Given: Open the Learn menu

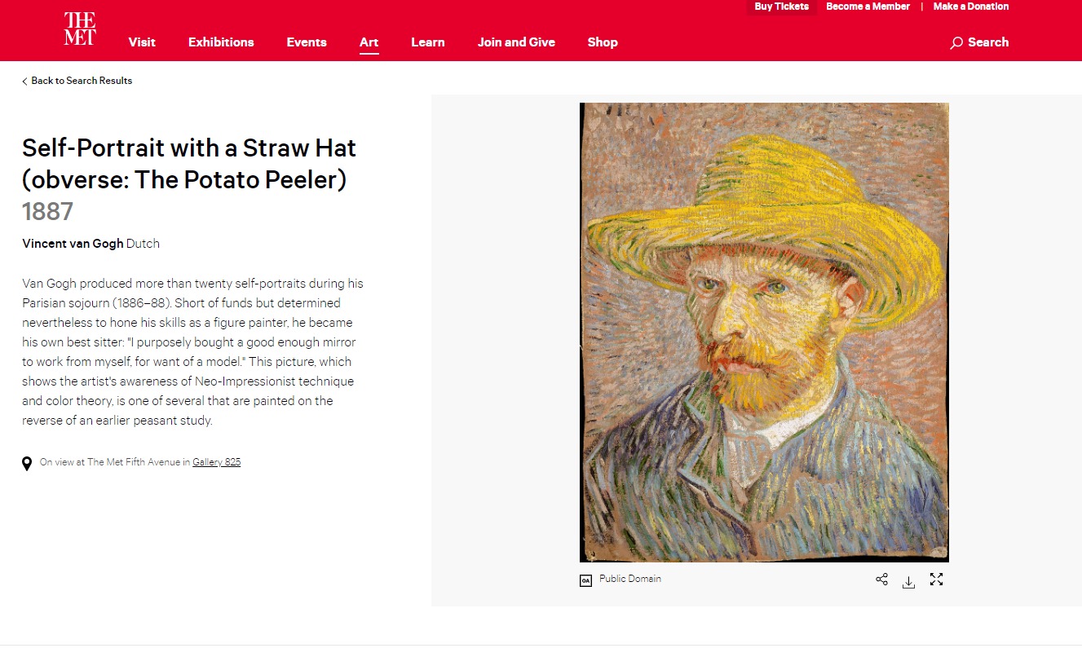Looking at the screenshot, I should tap(428, 42).
